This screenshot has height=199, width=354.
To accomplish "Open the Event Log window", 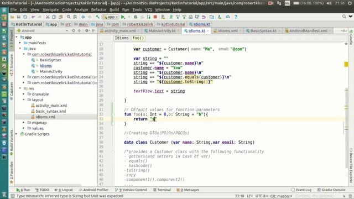I will coord(301,190).
